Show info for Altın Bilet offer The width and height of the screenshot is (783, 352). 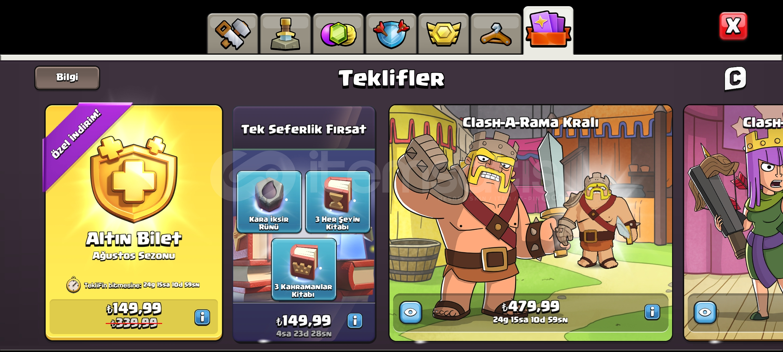pyautogui.click(x=202, y=317)
